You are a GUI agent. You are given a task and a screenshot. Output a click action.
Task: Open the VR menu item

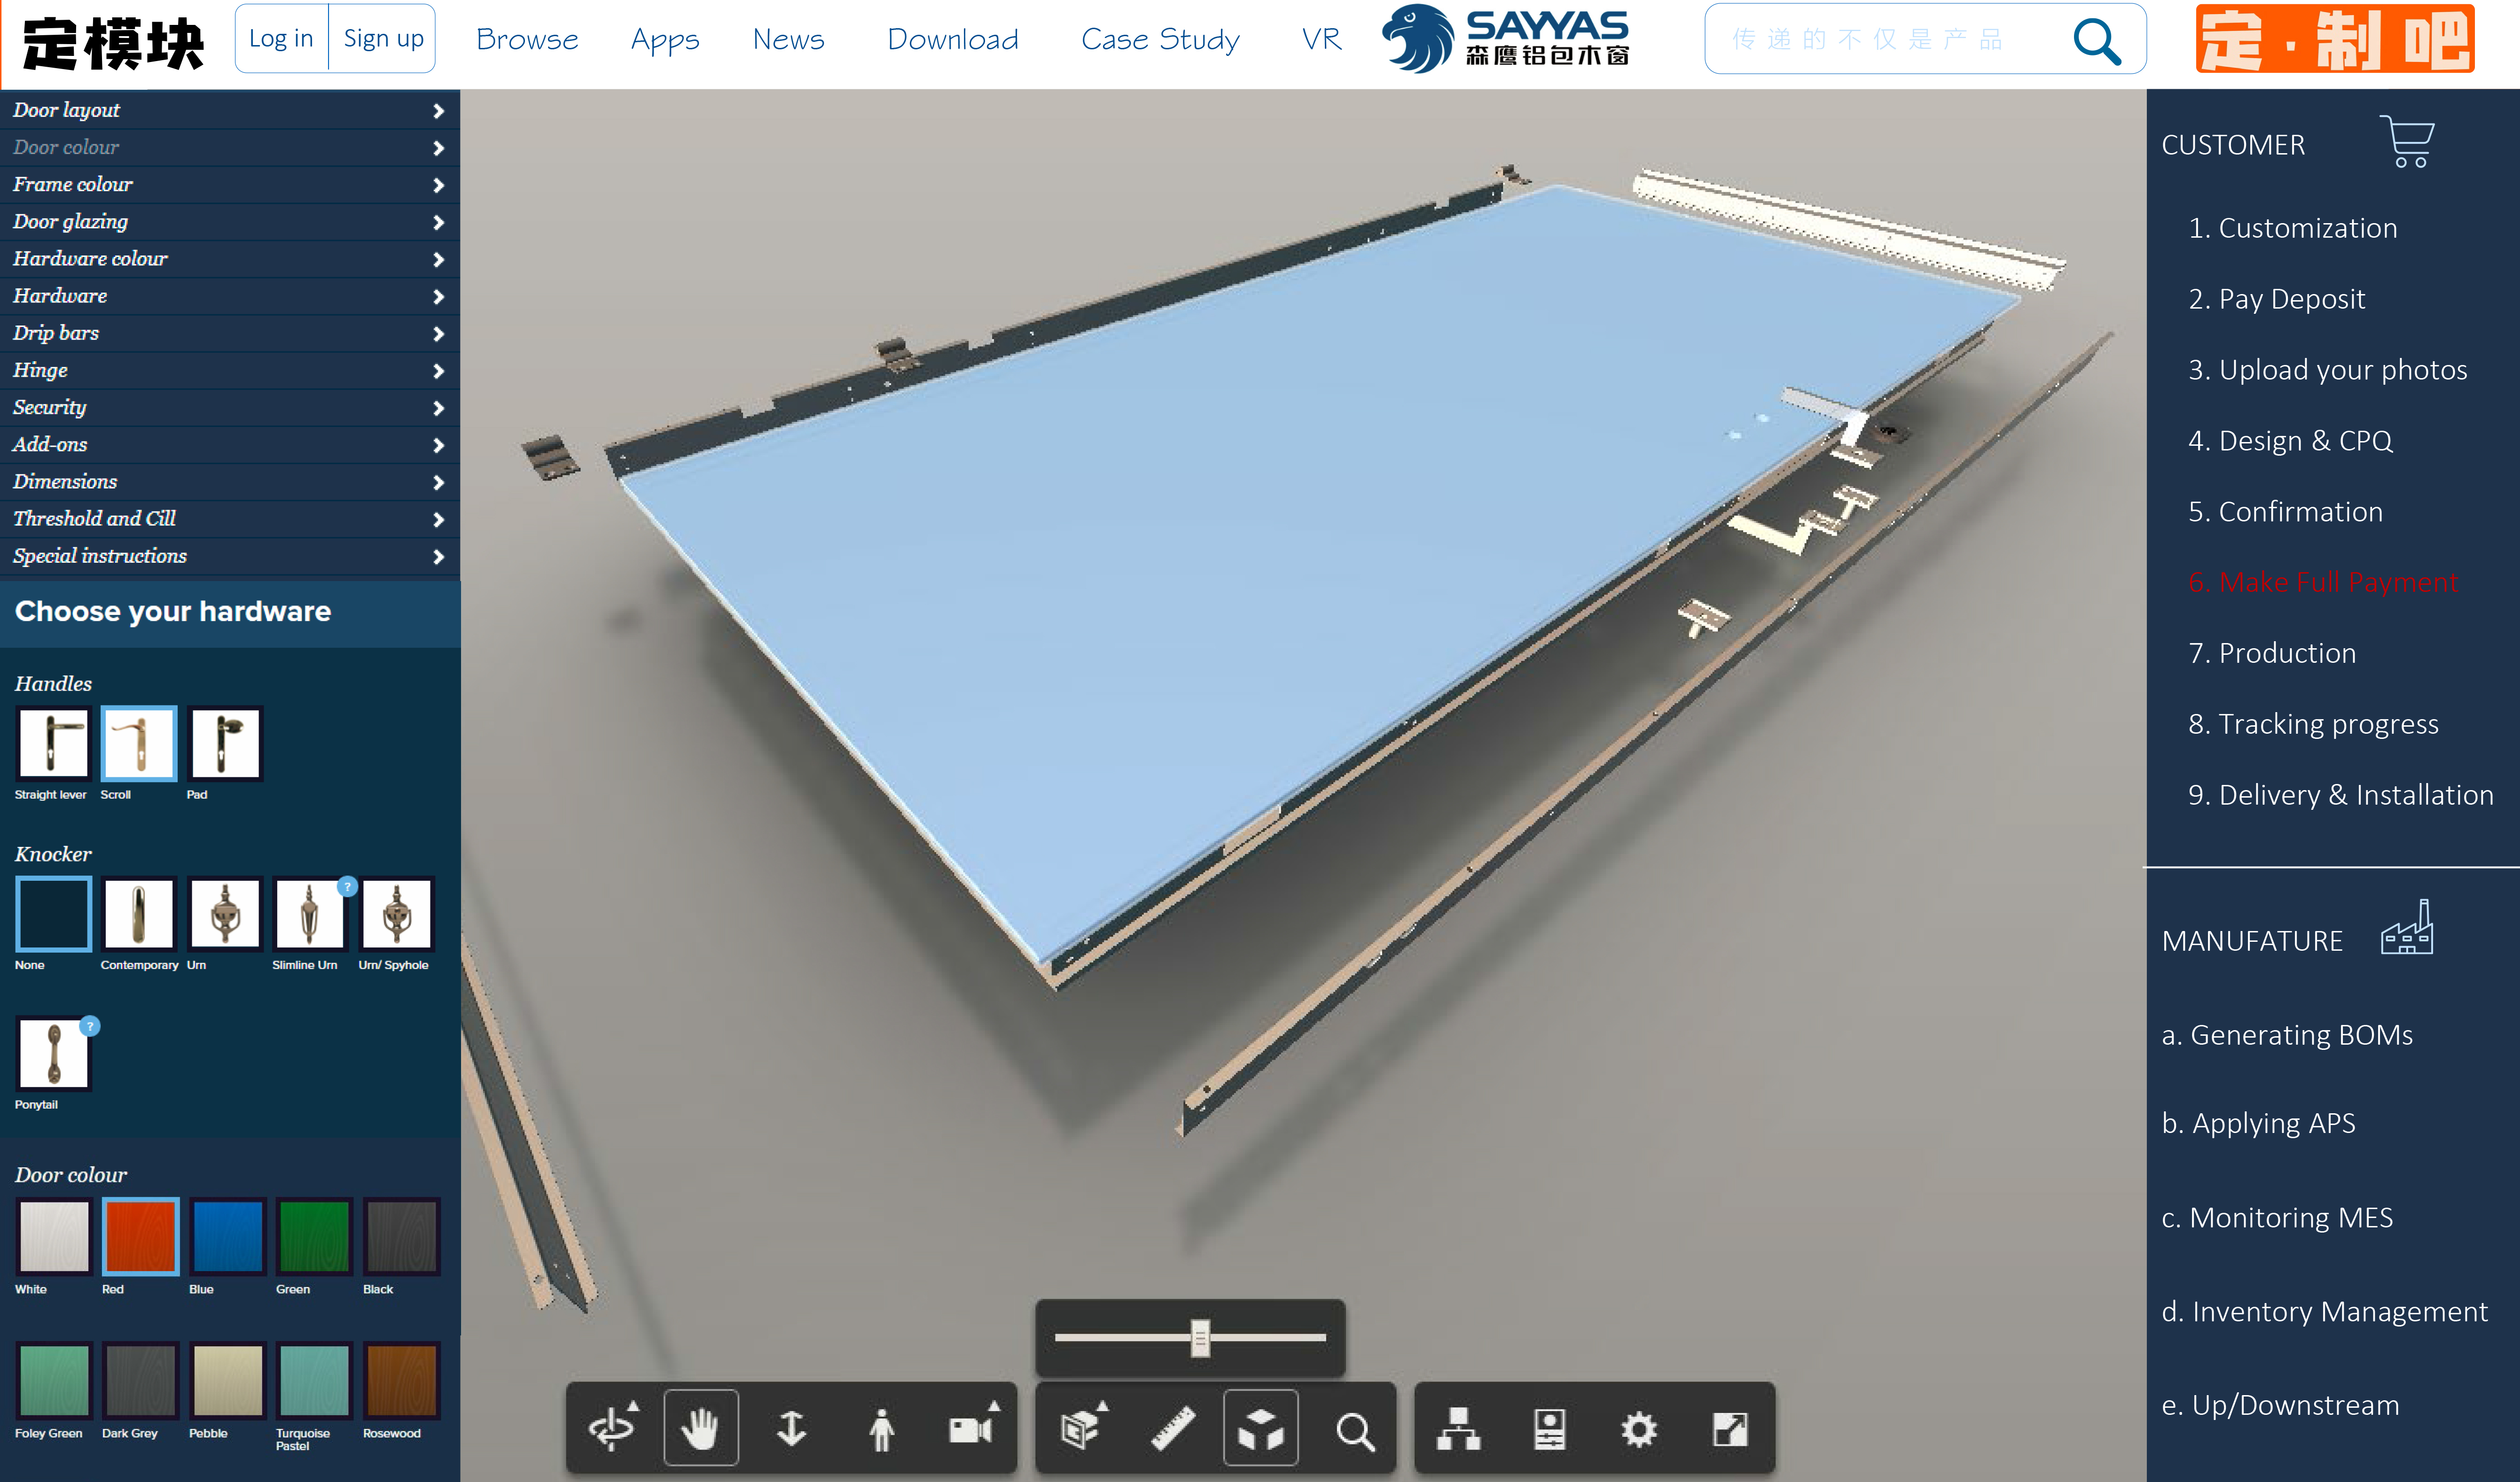pos(1321,39)
